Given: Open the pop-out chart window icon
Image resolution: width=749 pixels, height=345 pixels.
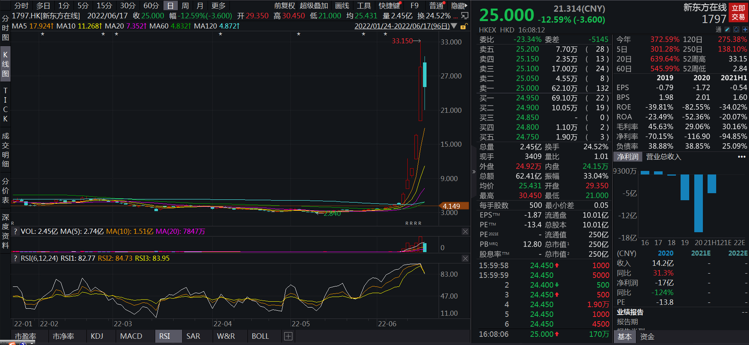Looking at the screenshot, I should click(464, 16).
